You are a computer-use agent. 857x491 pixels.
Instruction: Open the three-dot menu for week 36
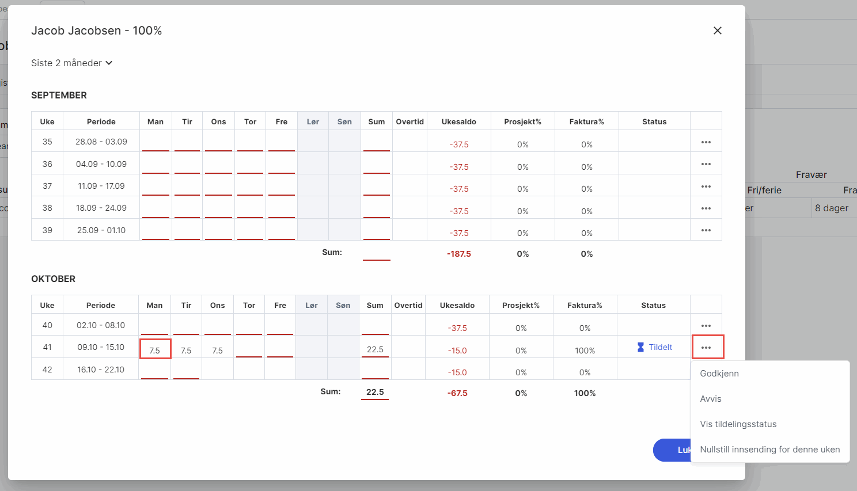(706, 164)
